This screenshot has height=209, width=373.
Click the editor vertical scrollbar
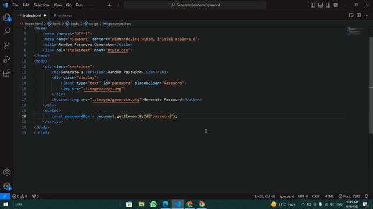(x=371, y=85)
